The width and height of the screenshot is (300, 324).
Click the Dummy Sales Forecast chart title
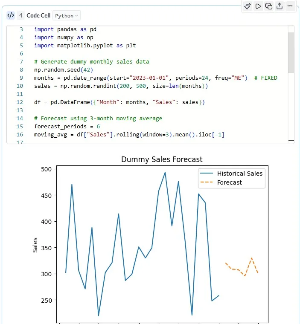pos(162,159)
